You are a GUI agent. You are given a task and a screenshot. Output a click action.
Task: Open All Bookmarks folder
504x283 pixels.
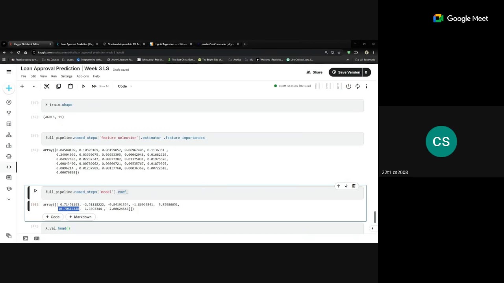point(365,60)
